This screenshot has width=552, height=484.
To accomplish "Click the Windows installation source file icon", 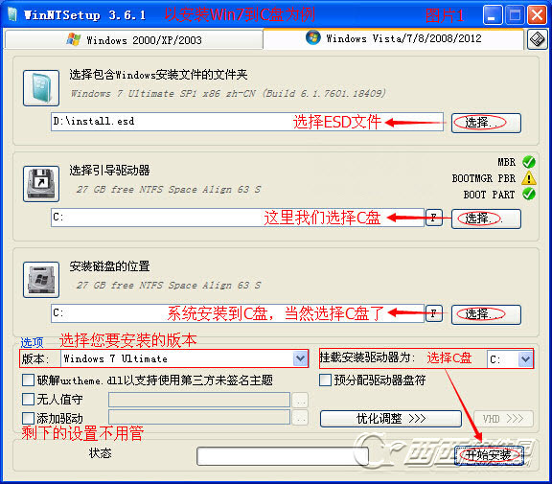I will [41, 88].
